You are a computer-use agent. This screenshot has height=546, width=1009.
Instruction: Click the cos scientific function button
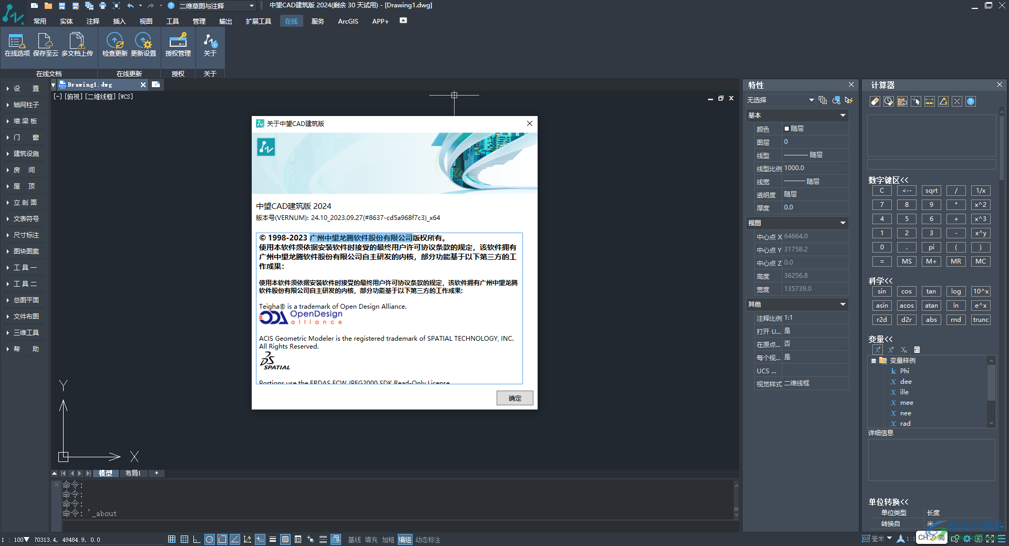point(907,291)
